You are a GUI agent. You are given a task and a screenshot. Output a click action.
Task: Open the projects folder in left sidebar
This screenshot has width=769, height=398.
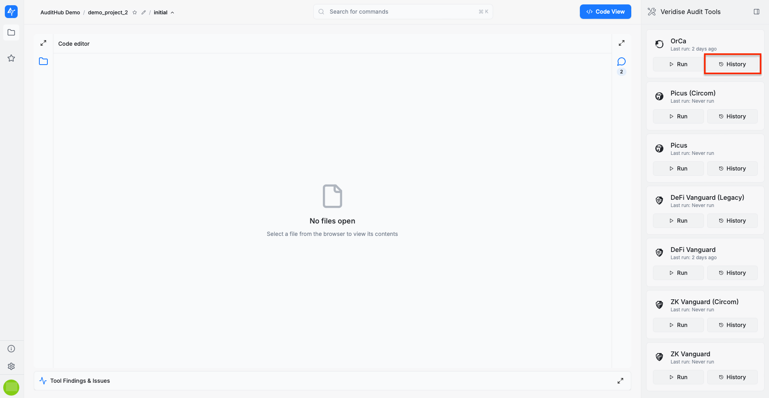point(11,32)
